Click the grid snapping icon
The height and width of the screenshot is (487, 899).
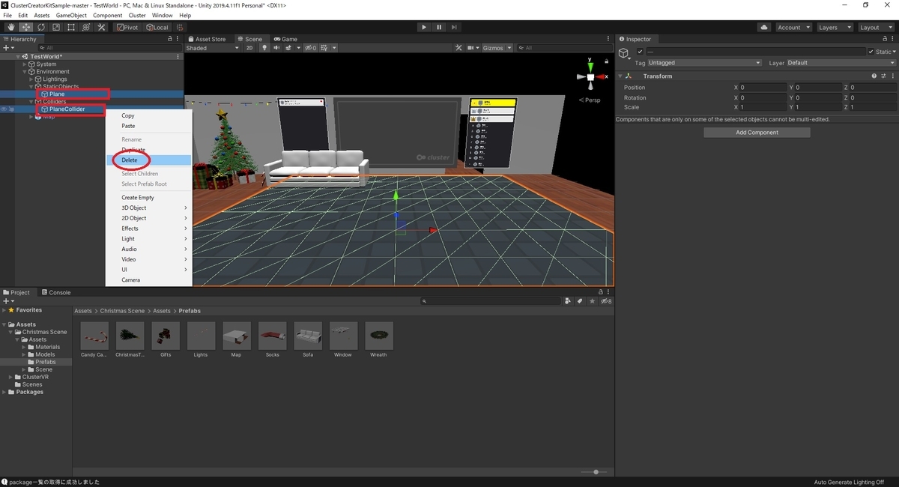click(x=181, y=27)
